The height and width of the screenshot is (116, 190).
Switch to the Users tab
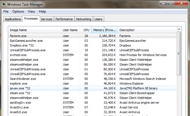click(98, 19)
